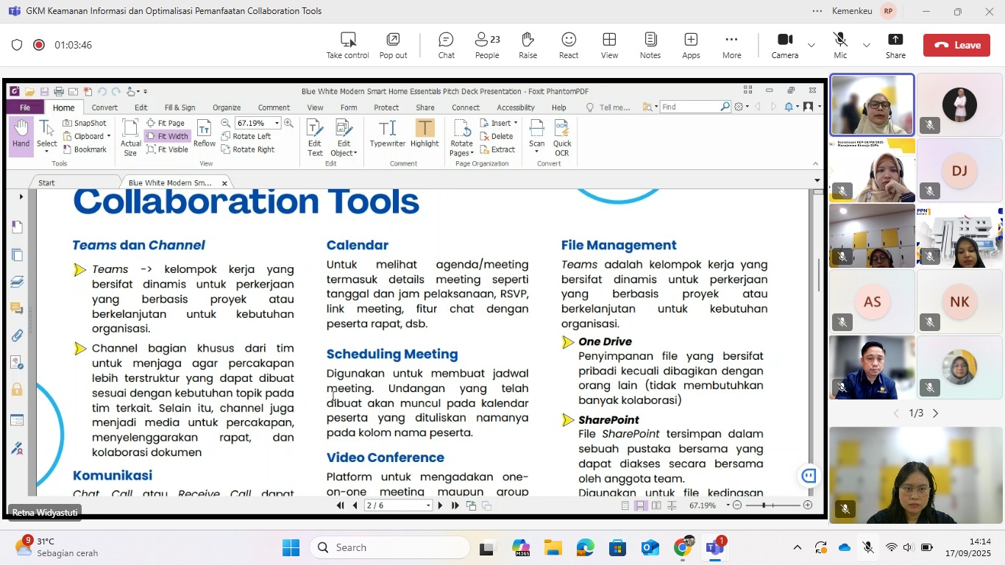The image size is (1005, 565).
Task: Click Take control of shared screen
Action: (x=348, y=45)
